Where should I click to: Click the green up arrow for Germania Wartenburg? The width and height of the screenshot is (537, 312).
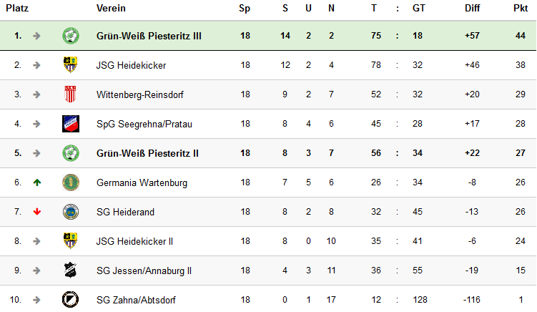coord(37,182)
